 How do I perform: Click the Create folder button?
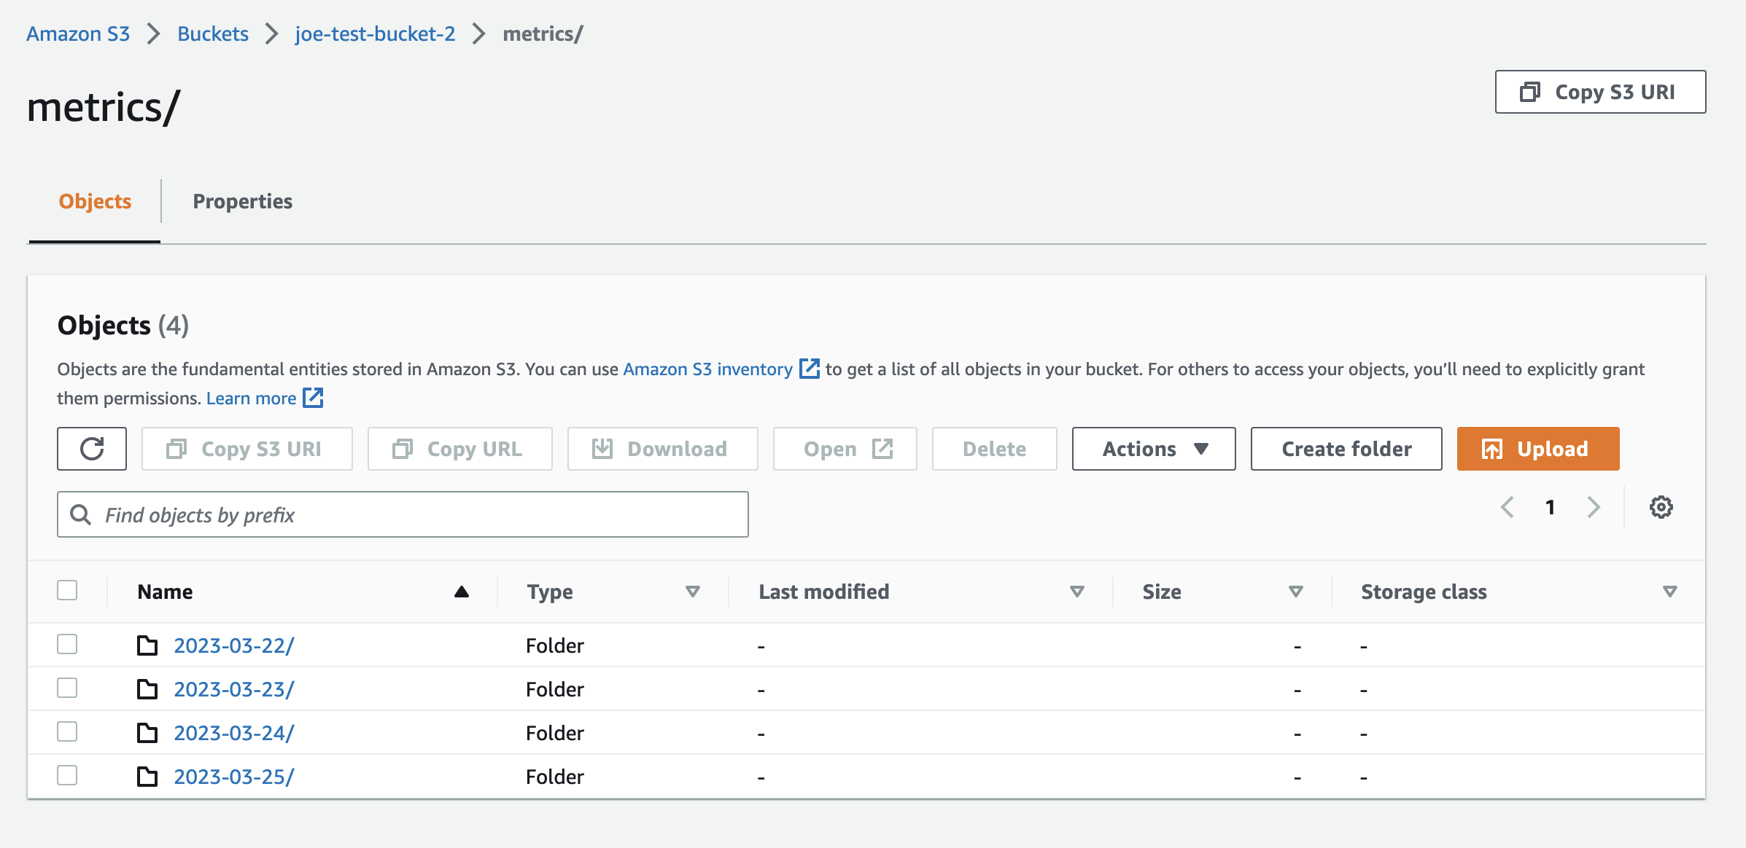click(x=1346, y=449)
